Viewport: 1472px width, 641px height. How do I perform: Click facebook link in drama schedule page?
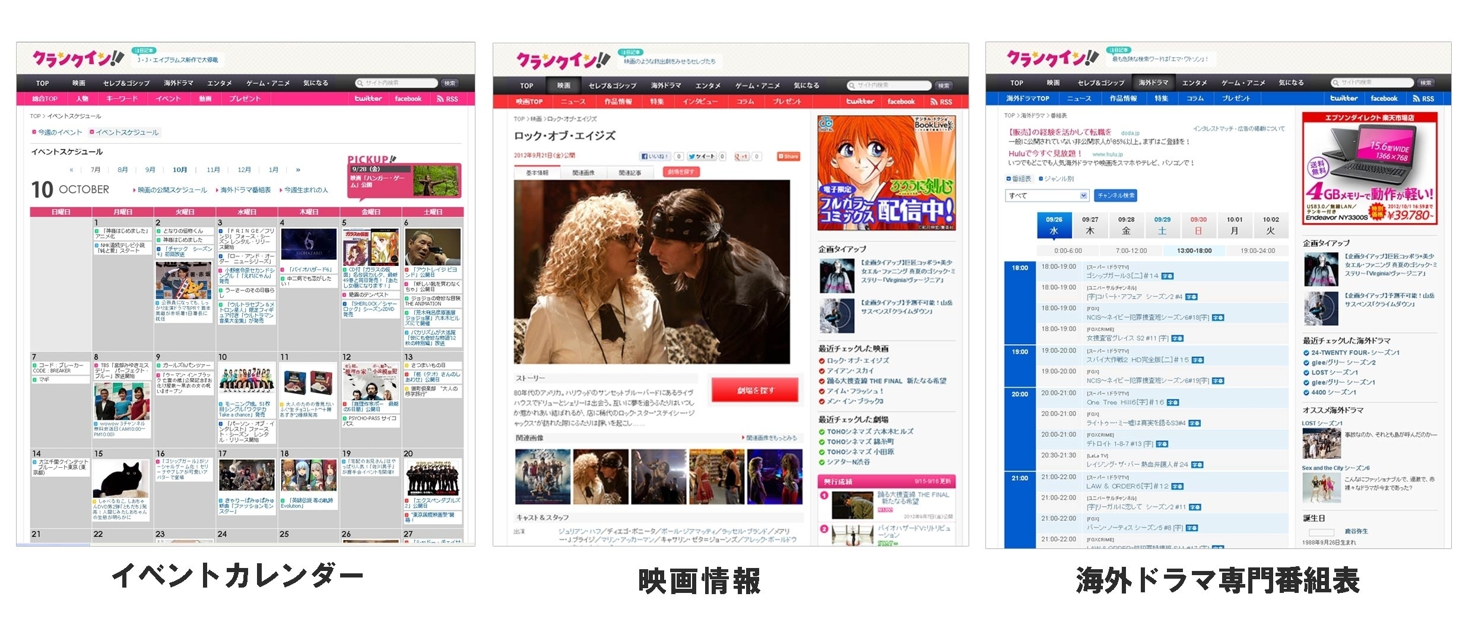click(1384, 99)
